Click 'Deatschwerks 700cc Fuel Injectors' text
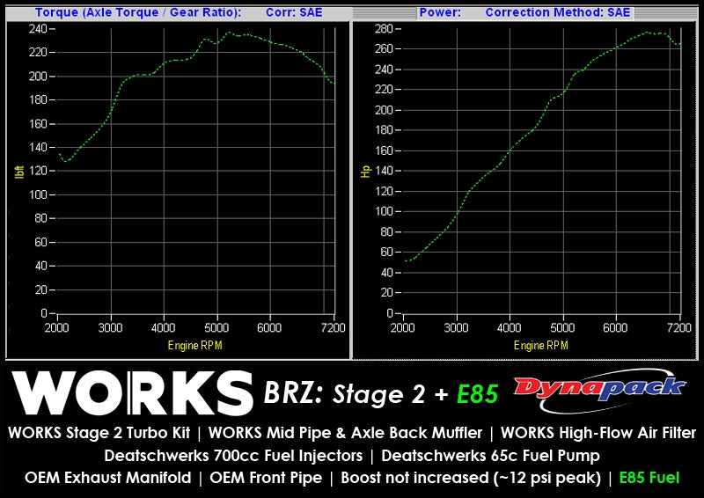Viewport: 704px width, 498px height. pyautogui.click(x=232, y=457)
